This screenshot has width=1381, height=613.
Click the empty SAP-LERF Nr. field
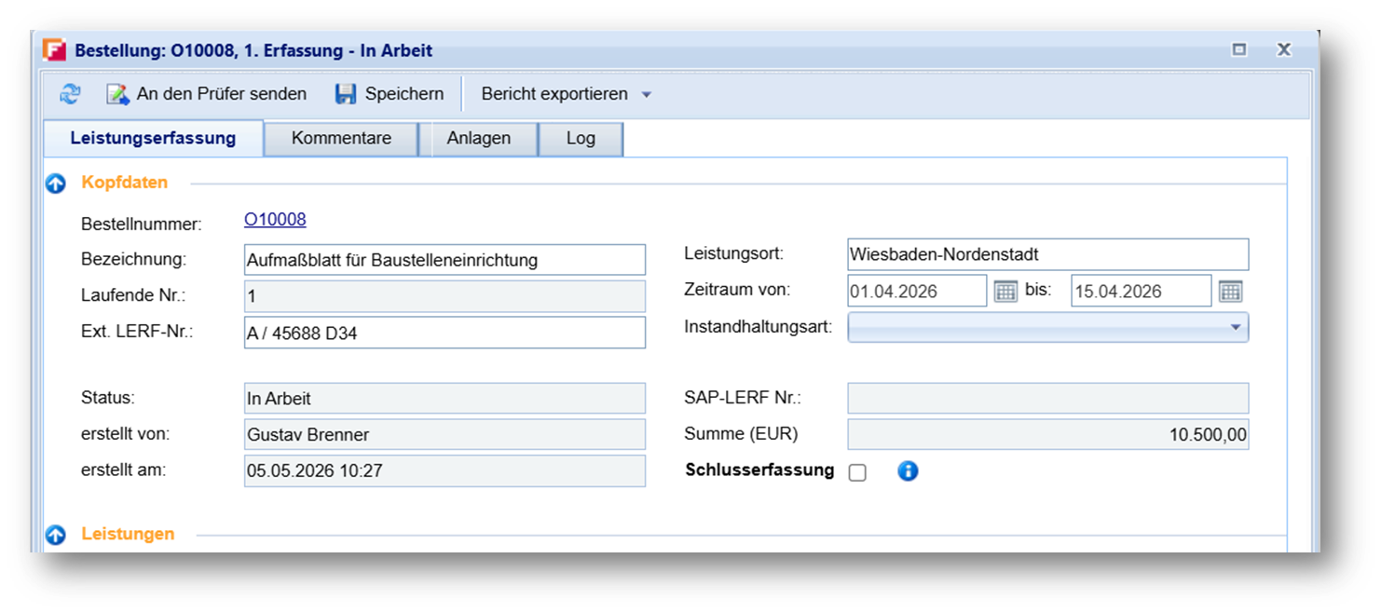click(1048, 399)
